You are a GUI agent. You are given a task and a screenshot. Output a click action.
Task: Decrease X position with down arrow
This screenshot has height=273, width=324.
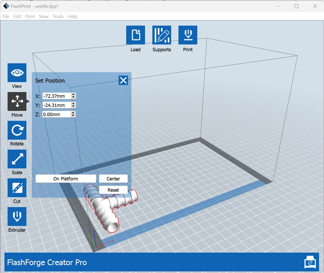click(x=73, y=98)
